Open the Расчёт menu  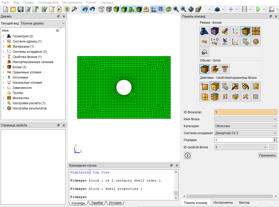click(x=91, y=3)
